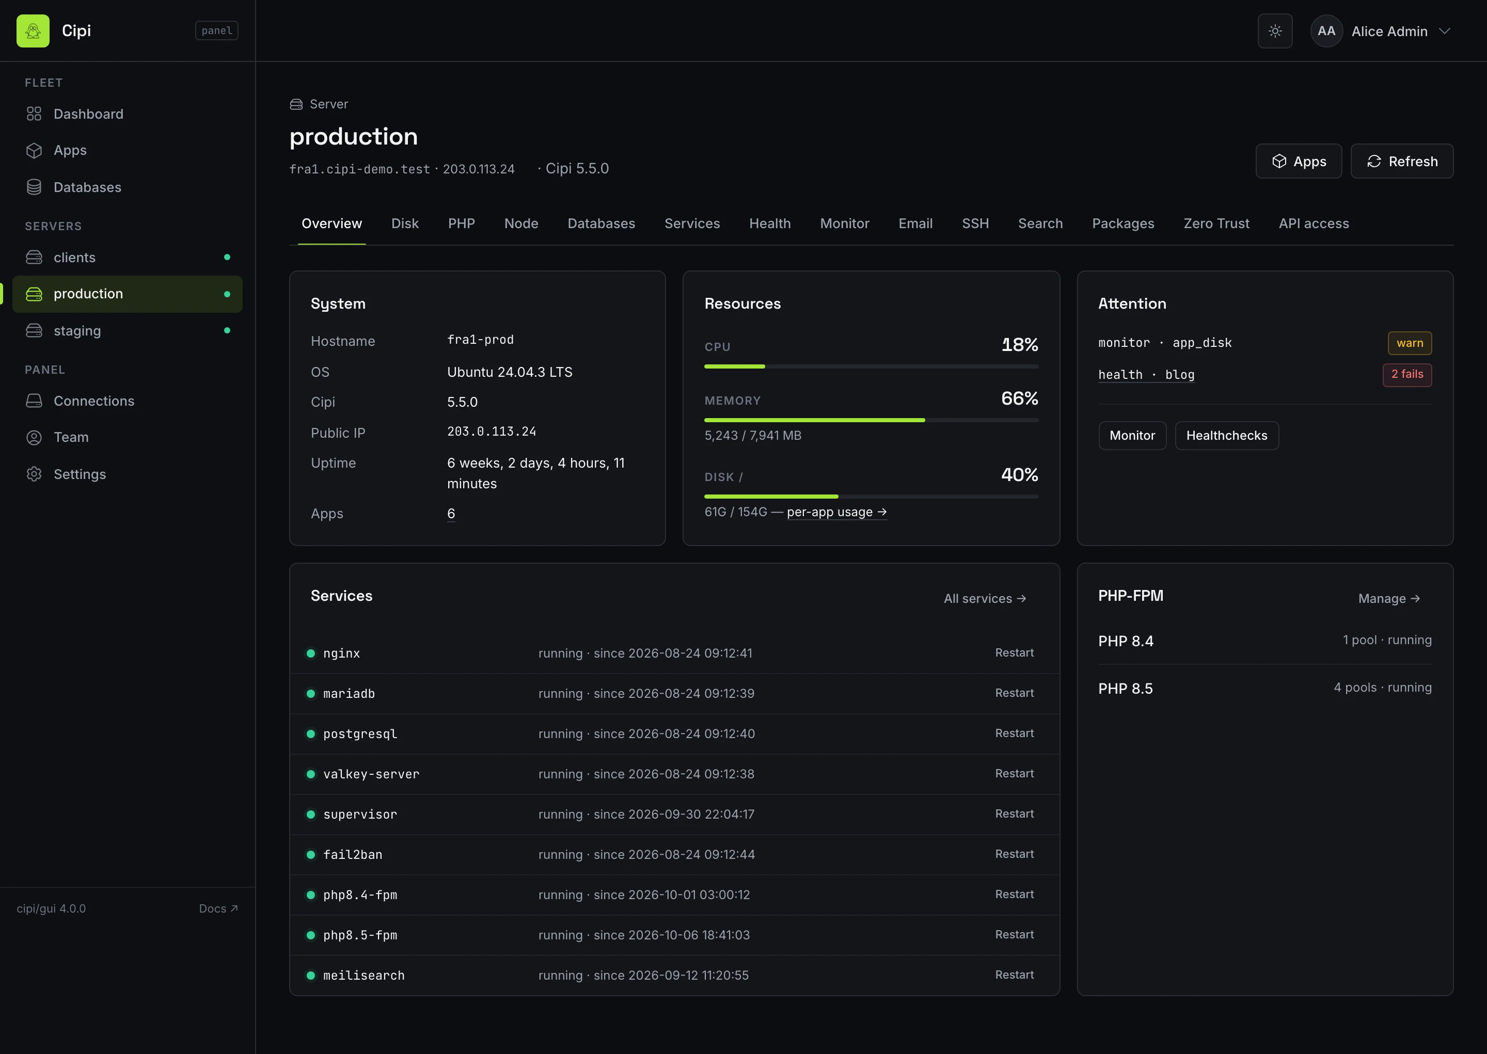Click the production server icon in sidebar
1487x1054 pixels.
[x=34, y=294]
